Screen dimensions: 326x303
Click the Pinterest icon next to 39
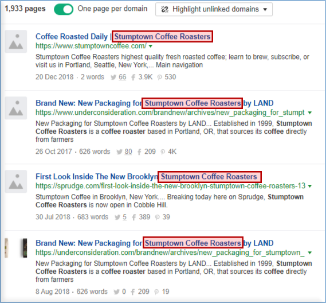coord(158,217)
